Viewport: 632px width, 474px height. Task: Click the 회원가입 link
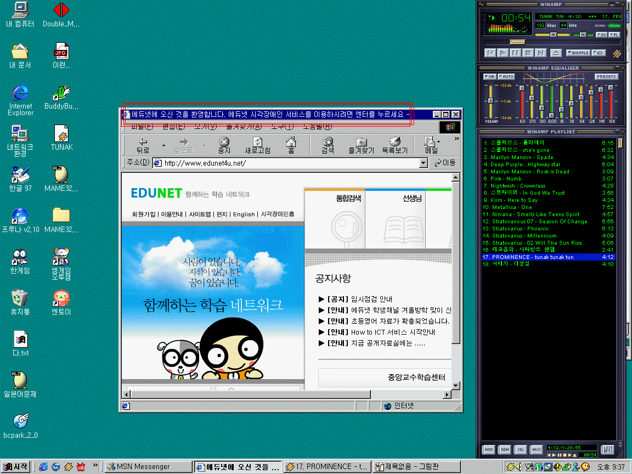(144, 214)
